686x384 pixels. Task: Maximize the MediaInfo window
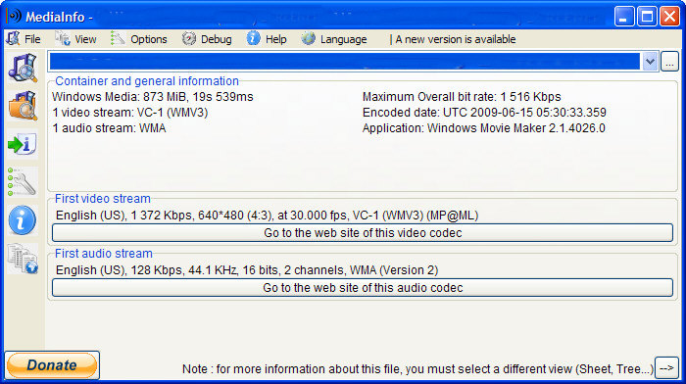[x=647, y=17]
